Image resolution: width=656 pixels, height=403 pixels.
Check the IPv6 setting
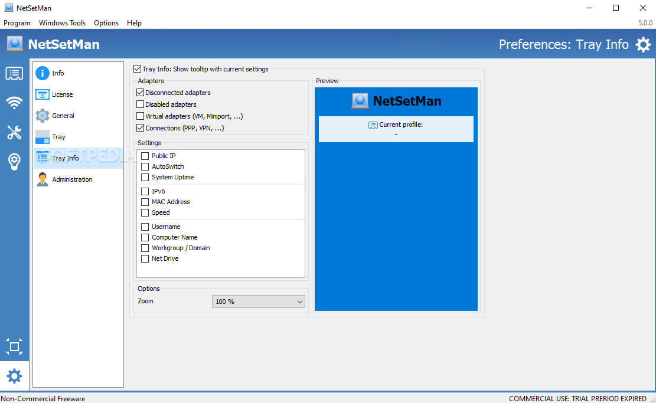pyautogui.click(x=145, y=191)
